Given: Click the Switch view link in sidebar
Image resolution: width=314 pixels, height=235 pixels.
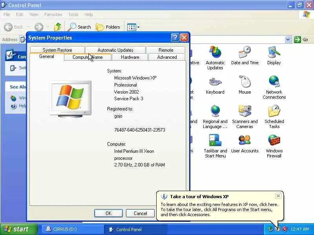Looking at the screenshot, I should tap(18, 68).
